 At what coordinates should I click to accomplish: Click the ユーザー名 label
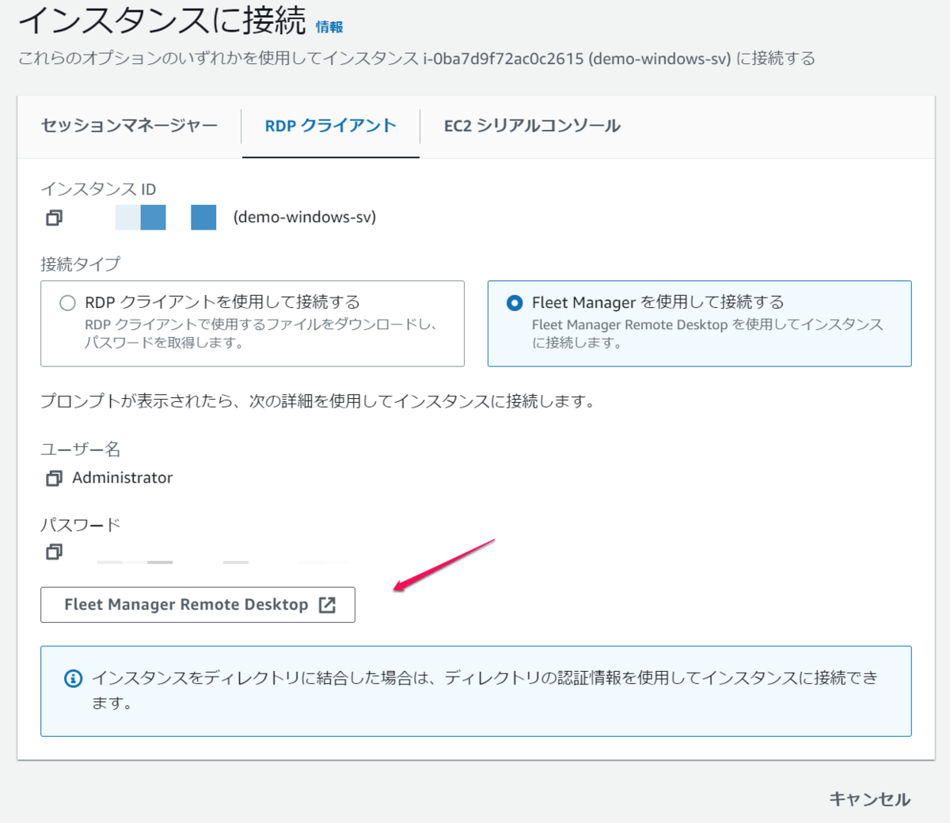click(81, 449)
